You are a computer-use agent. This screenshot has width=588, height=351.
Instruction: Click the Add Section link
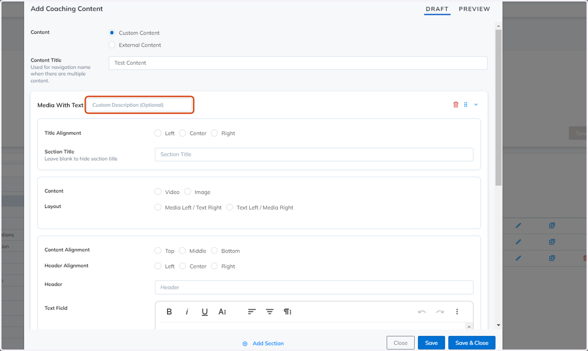click(x=268, y=344)
